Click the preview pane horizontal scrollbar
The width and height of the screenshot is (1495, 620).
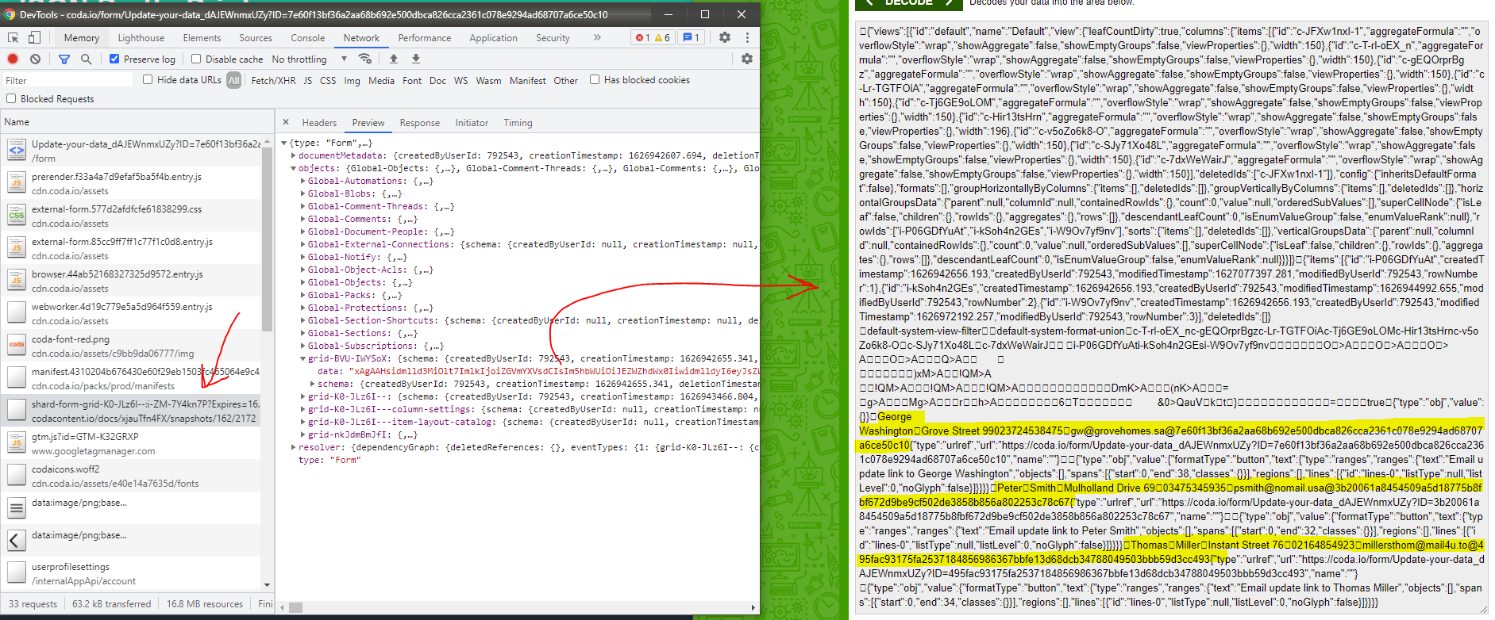[295, 607]
